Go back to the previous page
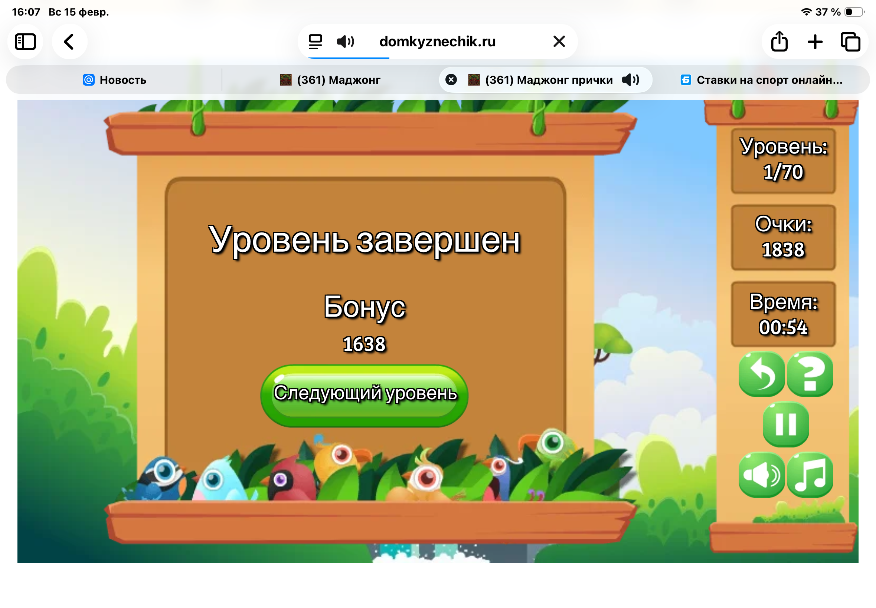 [x=69, y=42]
